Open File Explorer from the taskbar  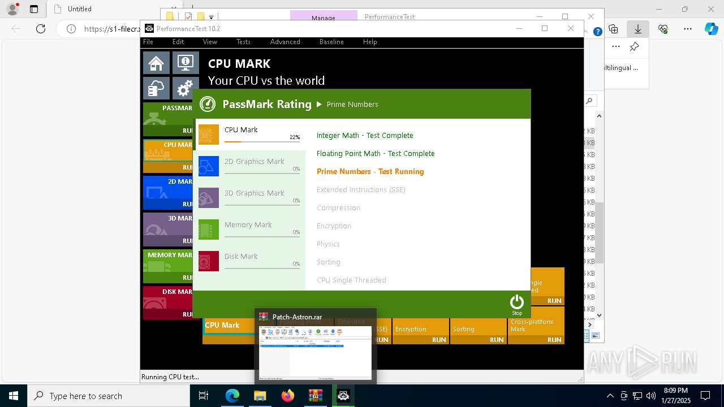pyautogui.click(x=260, y=396)
